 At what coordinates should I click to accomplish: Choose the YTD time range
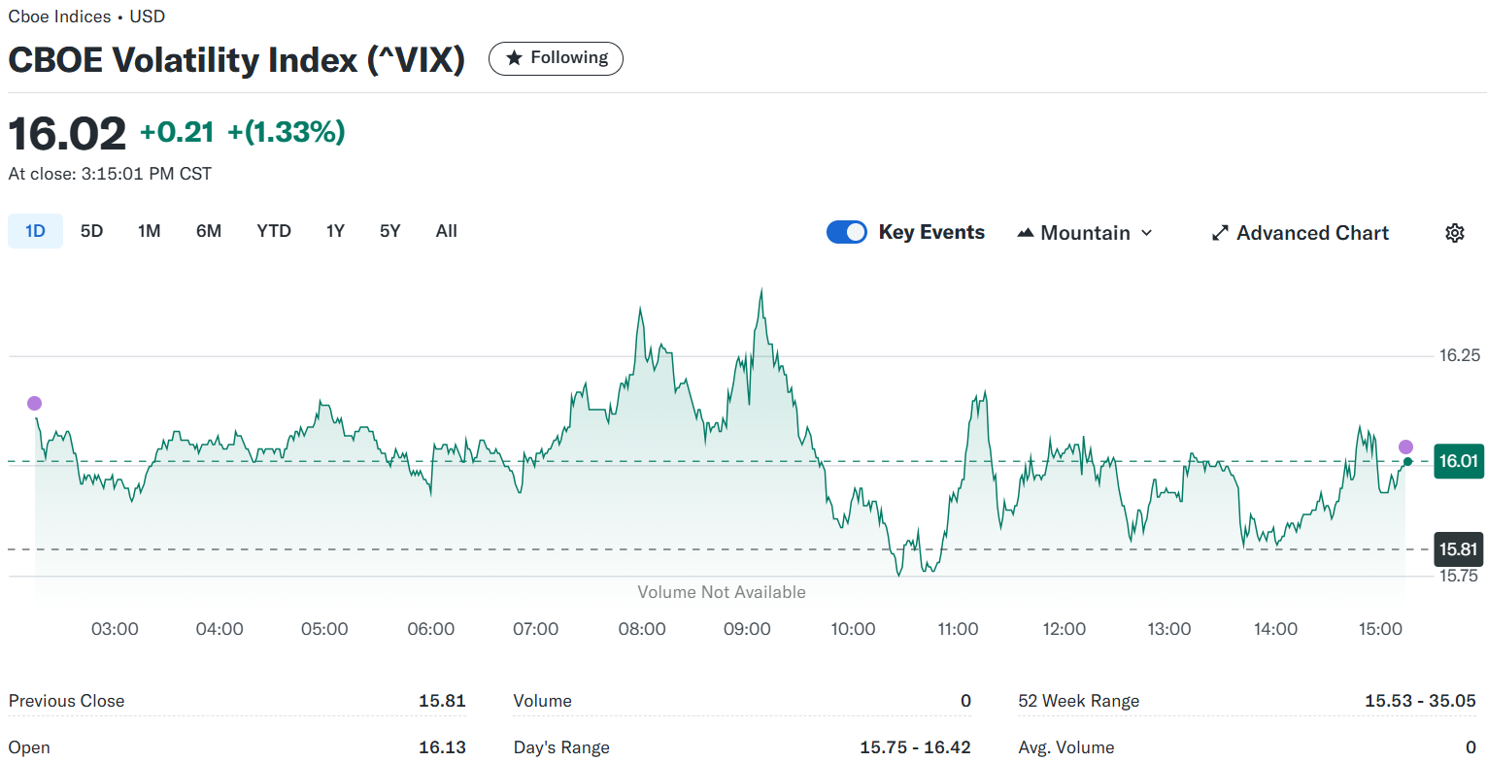point(274,231)
